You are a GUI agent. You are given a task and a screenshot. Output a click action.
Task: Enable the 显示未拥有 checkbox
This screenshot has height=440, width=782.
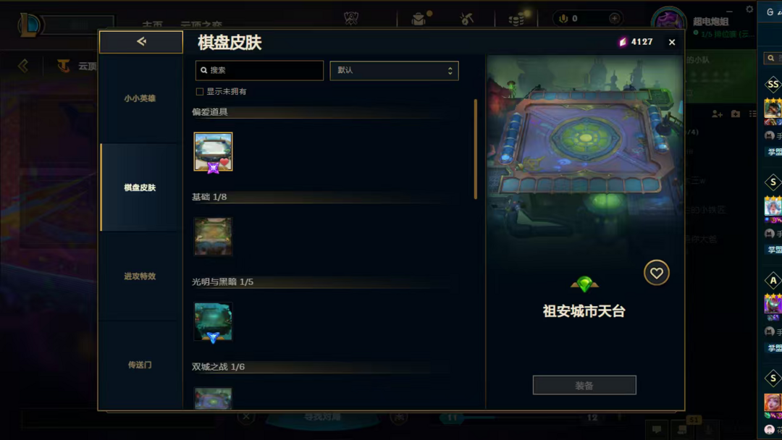(x=200, y=92)
